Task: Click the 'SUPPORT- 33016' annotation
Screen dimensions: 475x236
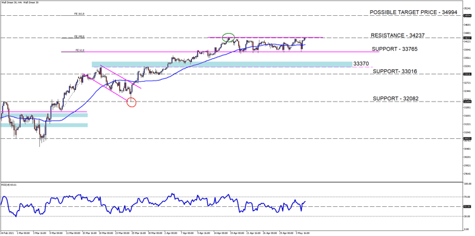Action: pos(395,71)
